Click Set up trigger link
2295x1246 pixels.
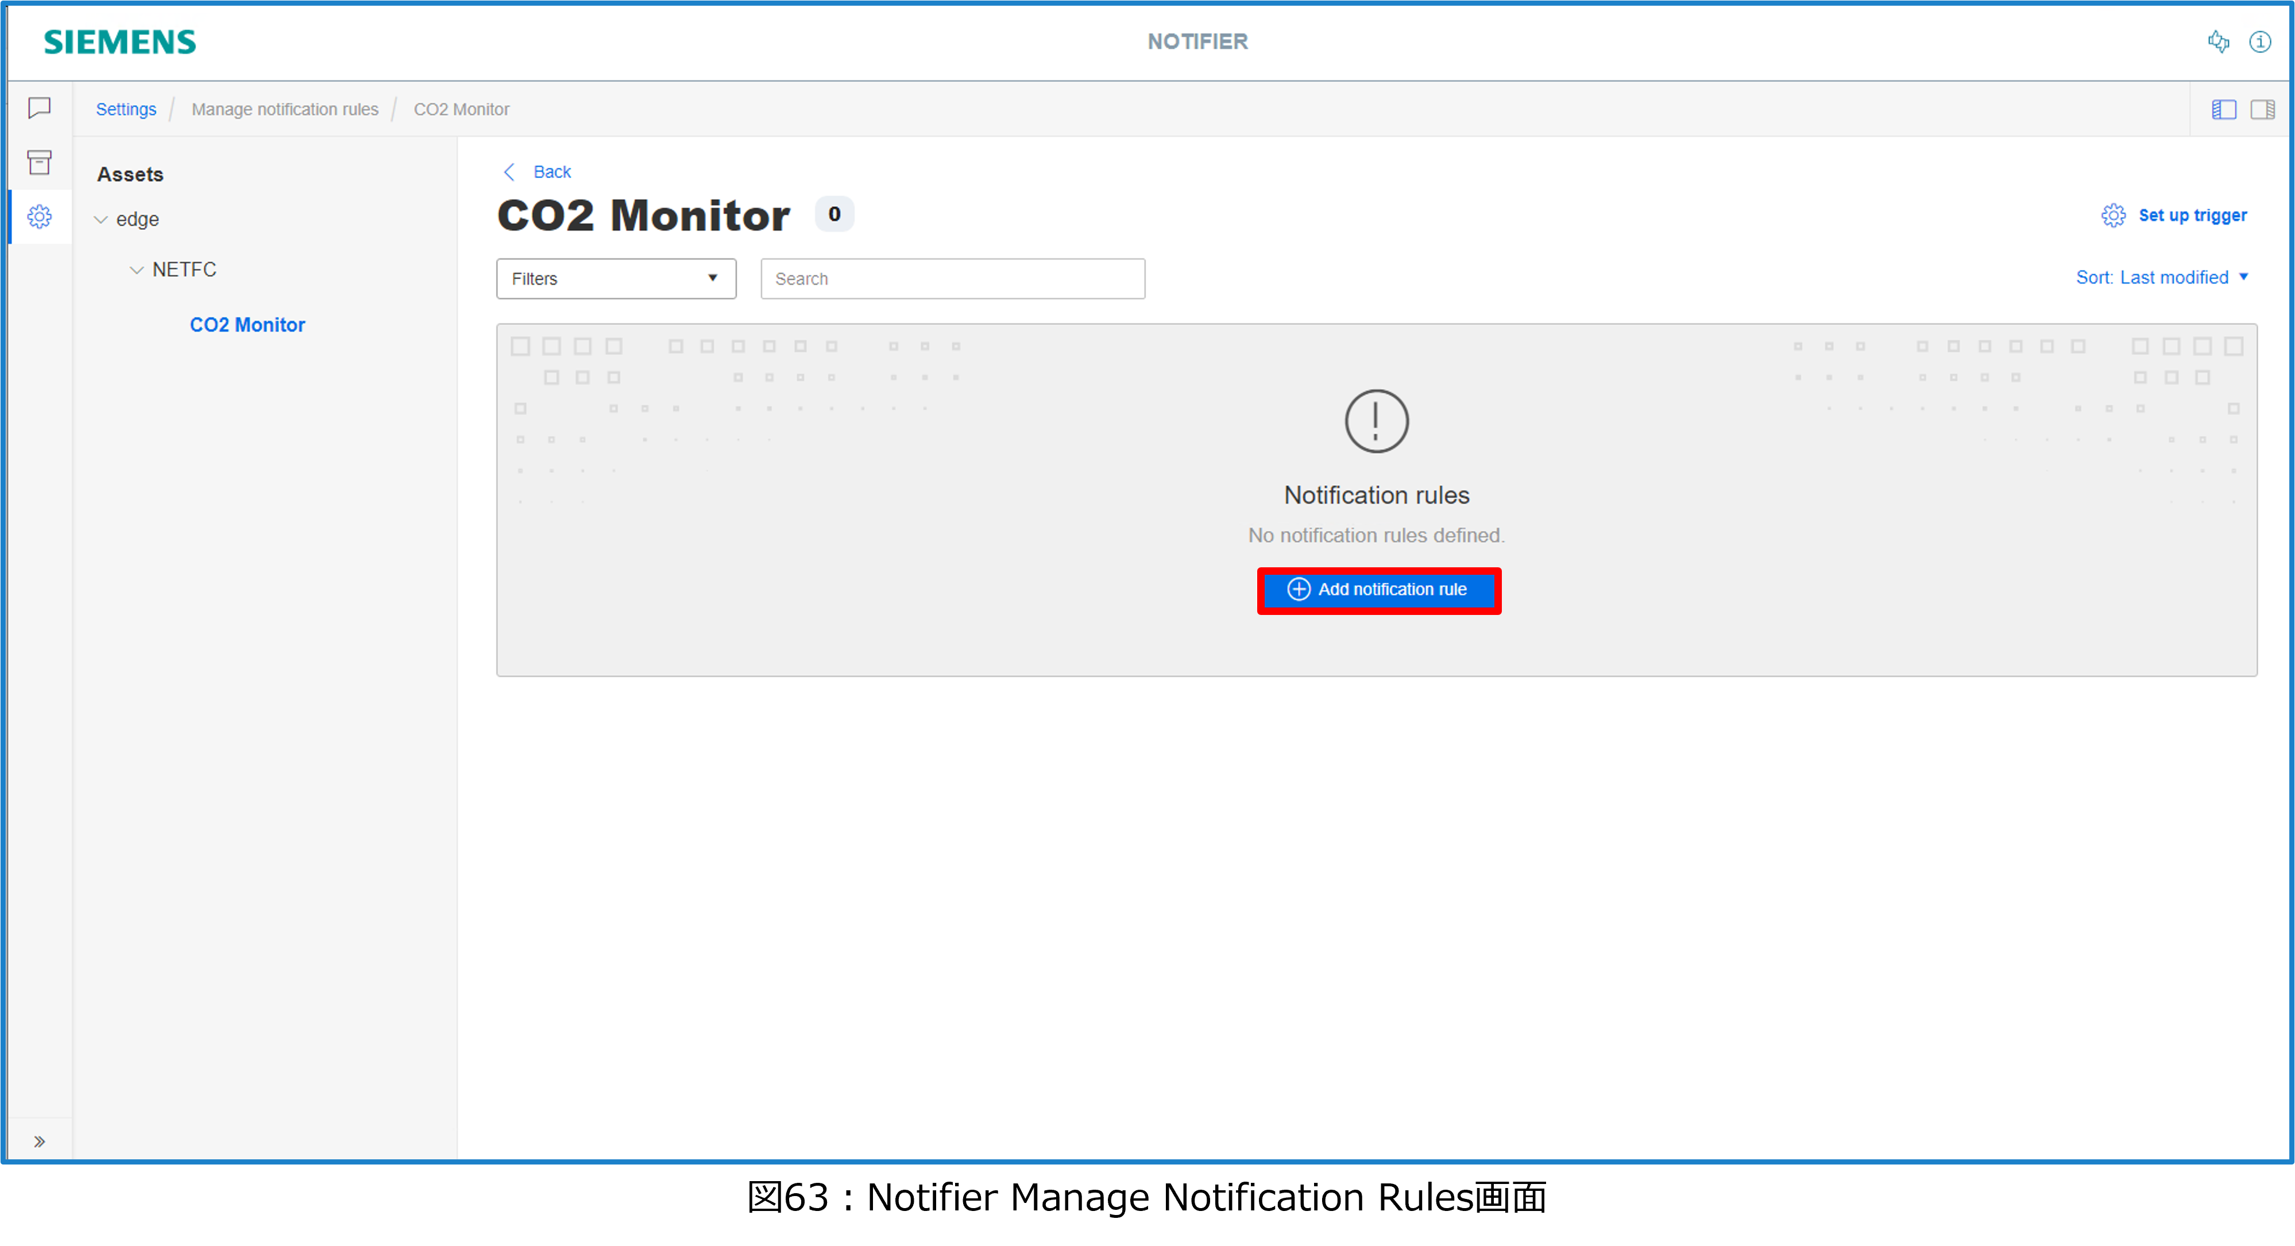pyautogui.click(x=2192, y=215)
